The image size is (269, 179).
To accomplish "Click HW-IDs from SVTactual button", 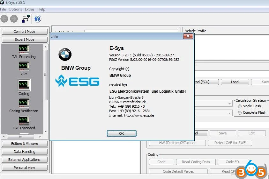I will [177, 143].
